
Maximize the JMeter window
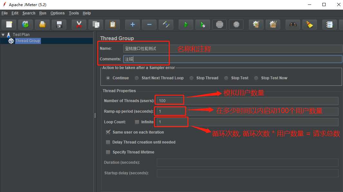click(x=324, y=4)
